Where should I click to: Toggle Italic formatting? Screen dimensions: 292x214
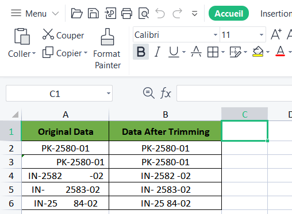[157, 52]
